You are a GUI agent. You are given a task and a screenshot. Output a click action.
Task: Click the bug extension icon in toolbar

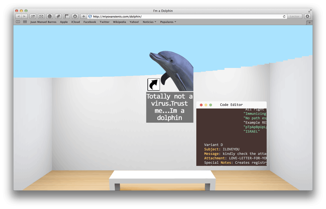[58, 16]
